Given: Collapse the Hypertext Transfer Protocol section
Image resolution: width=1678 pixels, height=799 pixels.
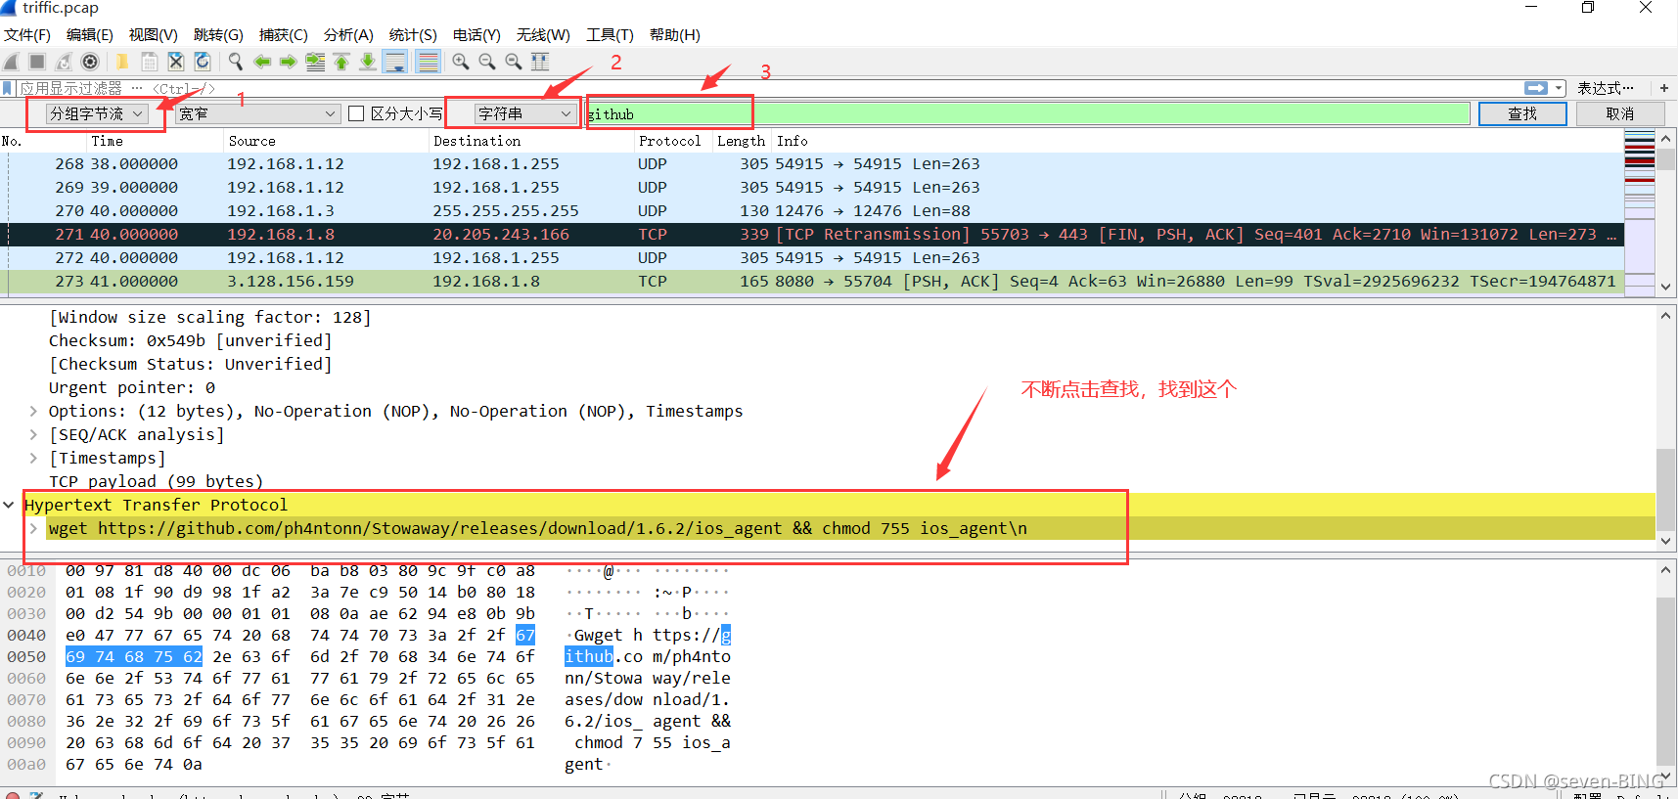Looking at the screenshot, I should click(x=9, y=506).
